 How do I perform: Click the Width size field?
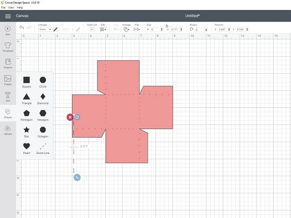click(x=155, y=29)
